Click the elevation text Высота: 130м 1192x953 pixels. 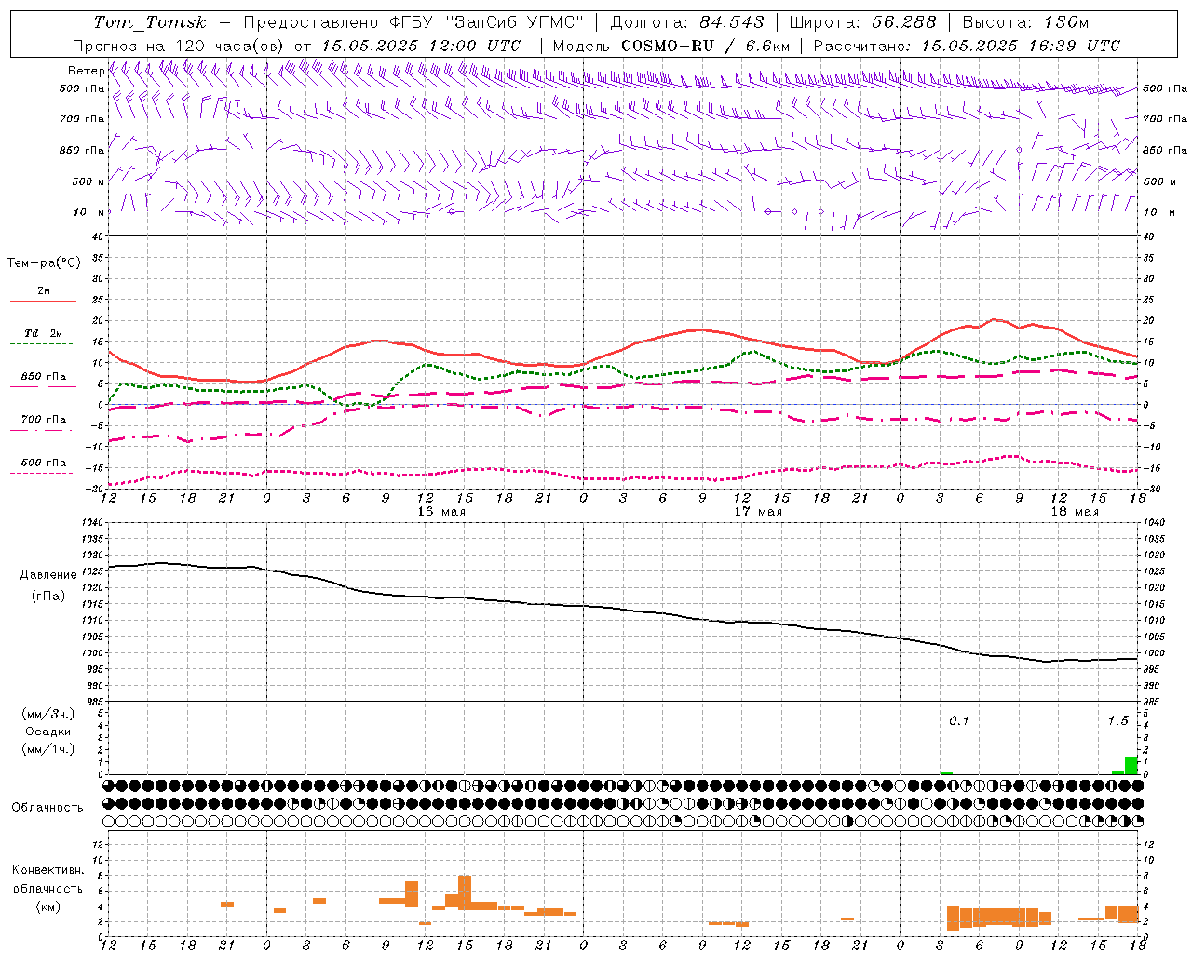(x=1025, y=22)
